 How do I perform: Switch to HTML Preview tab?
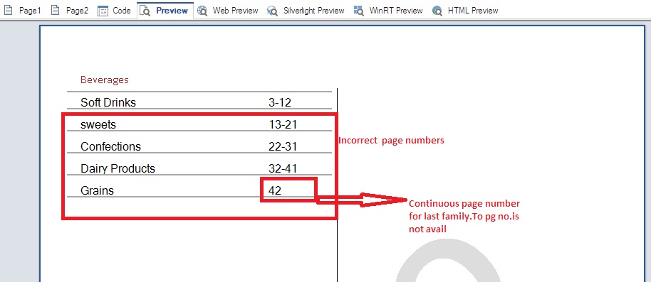click(465, 11)
